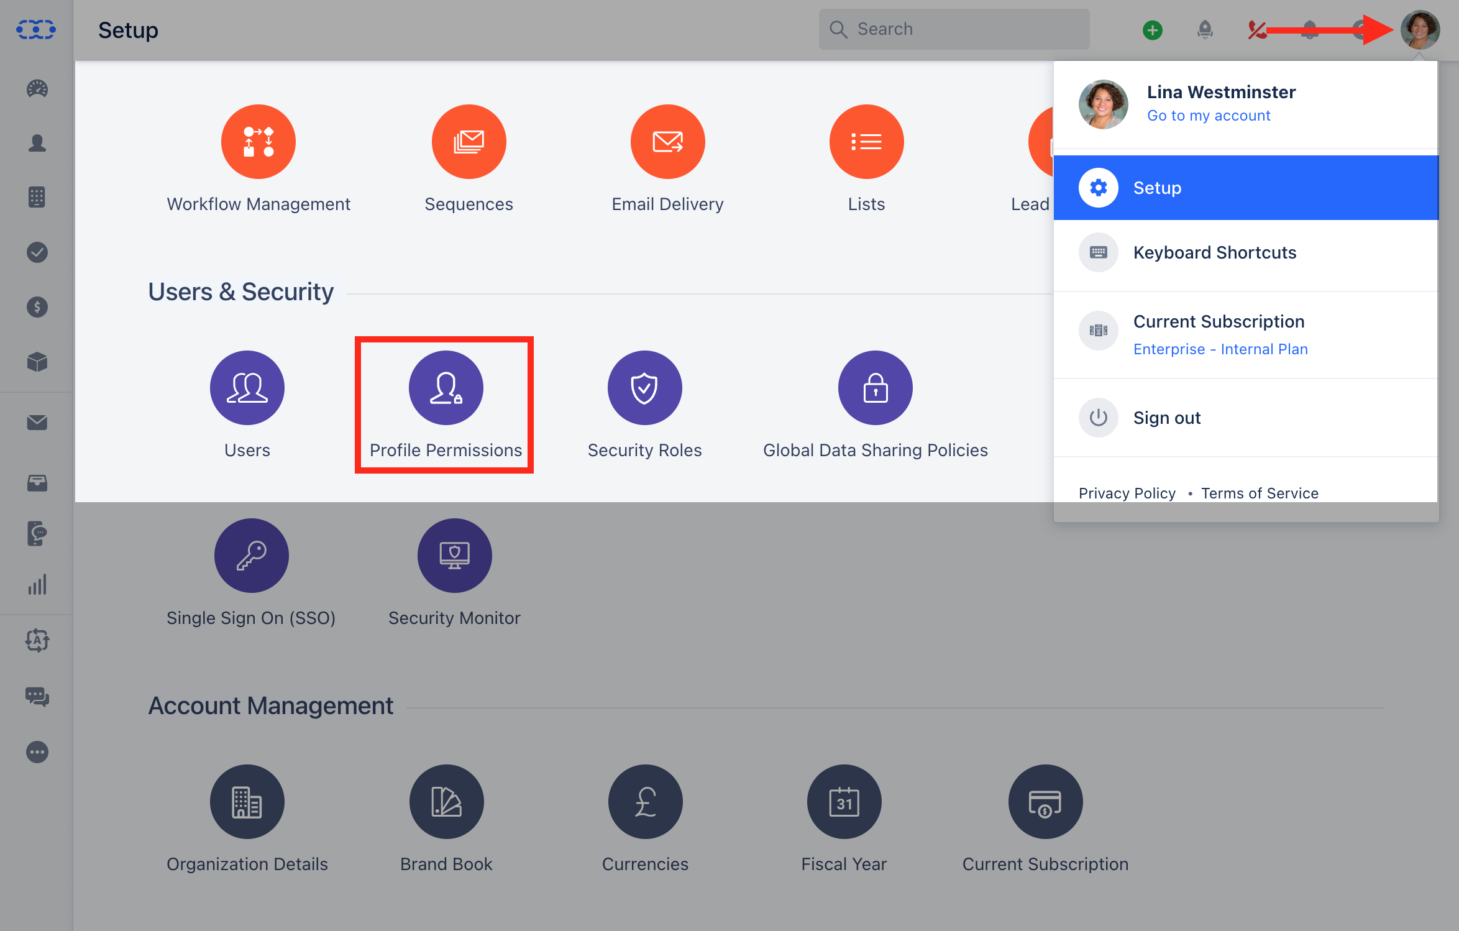
Task: Open email envelope icon in sidebar
Action: pyautogui.click(x=37, y=423)
